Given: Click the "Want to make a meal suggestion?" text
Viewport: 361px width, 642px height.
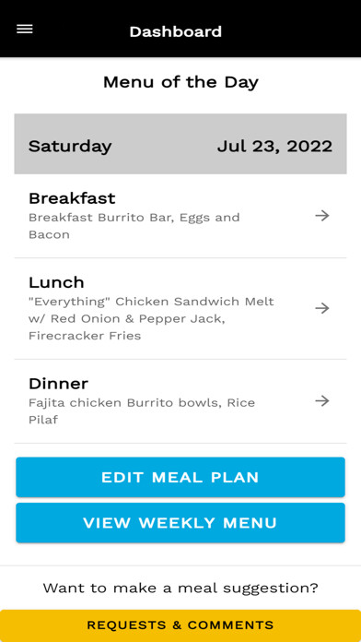Looking at the screenshot, I should click(x=180, y=588).
